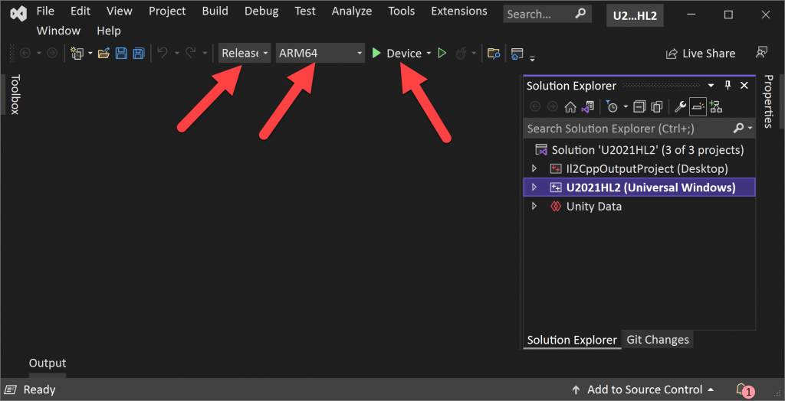Open the Toolbox side tab

(15, 94)
